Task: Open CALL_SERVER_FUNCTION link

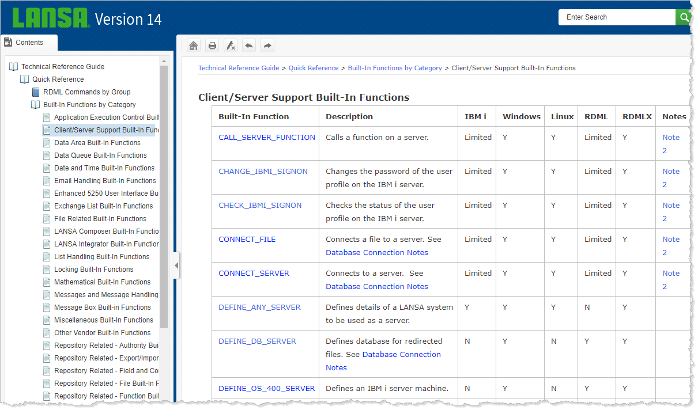Action: (x=267, y=138)
